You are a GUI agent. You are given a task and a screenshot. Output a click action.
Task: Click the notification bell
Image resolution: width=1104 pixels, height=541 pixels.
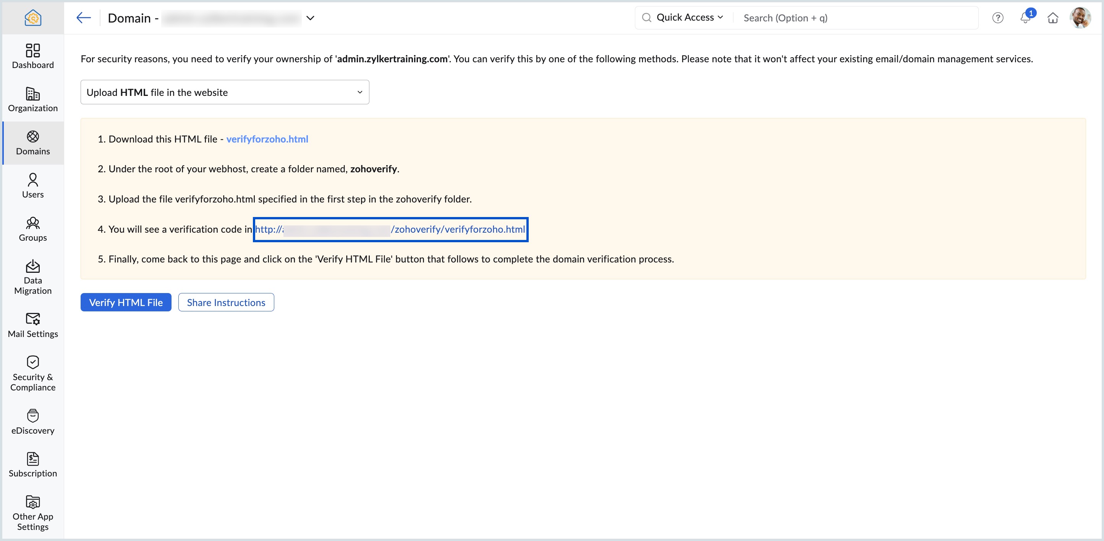[1025, 18]
